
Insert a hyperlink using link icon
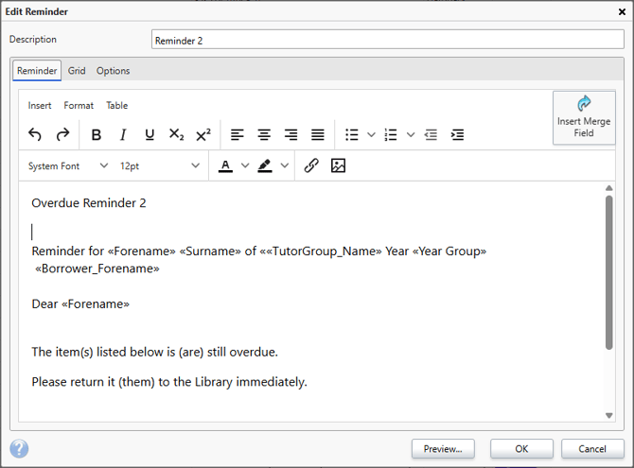tap(311, 165)
